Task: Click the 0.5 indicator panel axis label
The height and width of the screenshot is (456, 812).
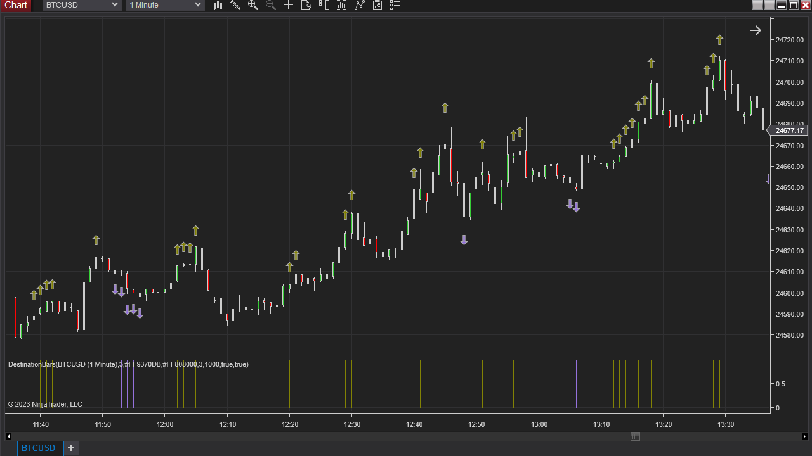Action: 780,384
